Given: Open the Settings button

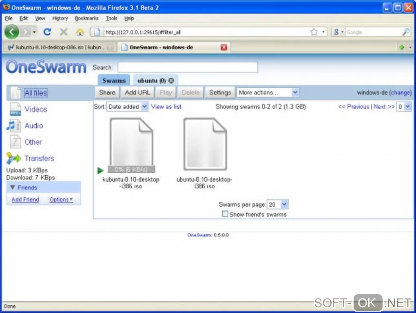Looking at the screenshot, I should click(x=220, y=93).
